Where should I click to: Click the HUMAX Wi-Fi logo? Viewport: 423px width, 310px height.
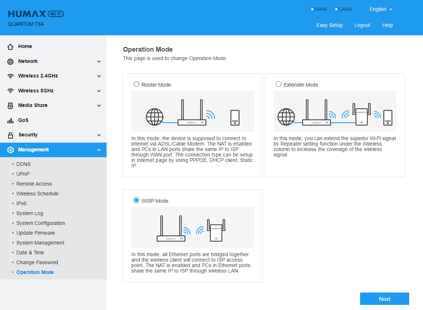[x=36, y=14]
